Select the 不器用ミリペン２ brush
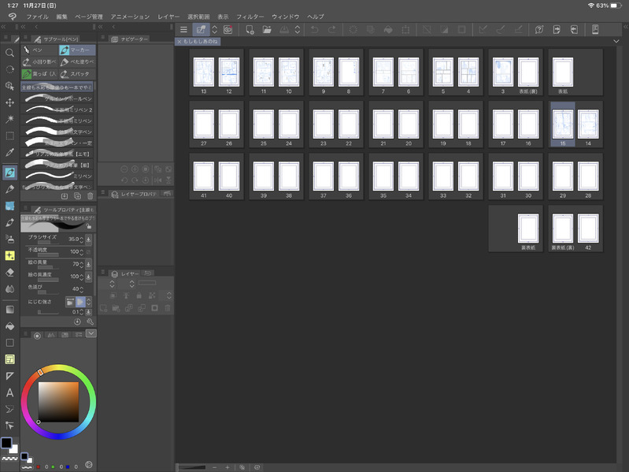The image size is (629, 472). pos(57,110)
